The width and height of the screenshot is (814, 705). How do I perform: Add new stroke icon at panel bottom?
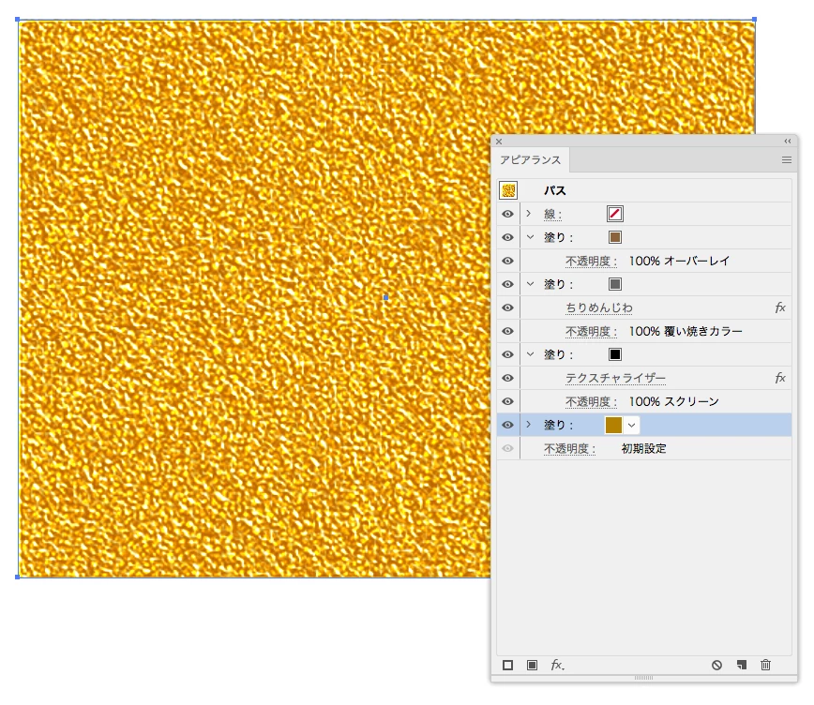coord(507,665)
